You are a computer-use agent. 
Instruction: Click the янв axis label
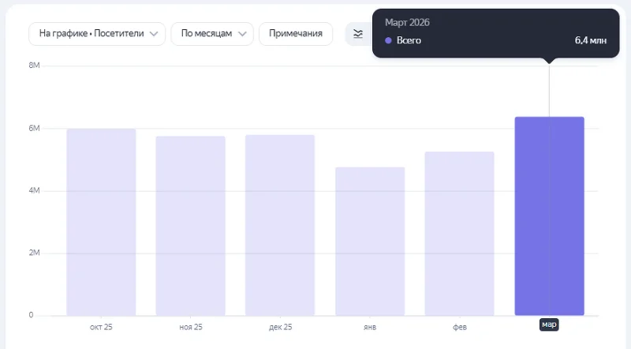[370, 326]
